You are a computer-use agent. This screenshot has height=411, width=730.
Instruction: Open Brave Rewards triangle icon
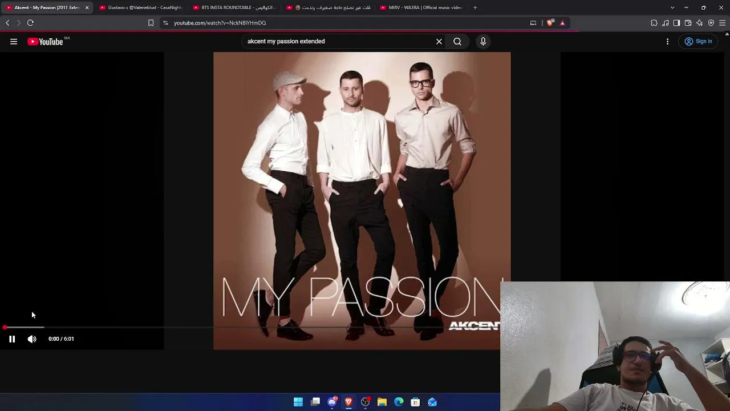coord(562,23)
